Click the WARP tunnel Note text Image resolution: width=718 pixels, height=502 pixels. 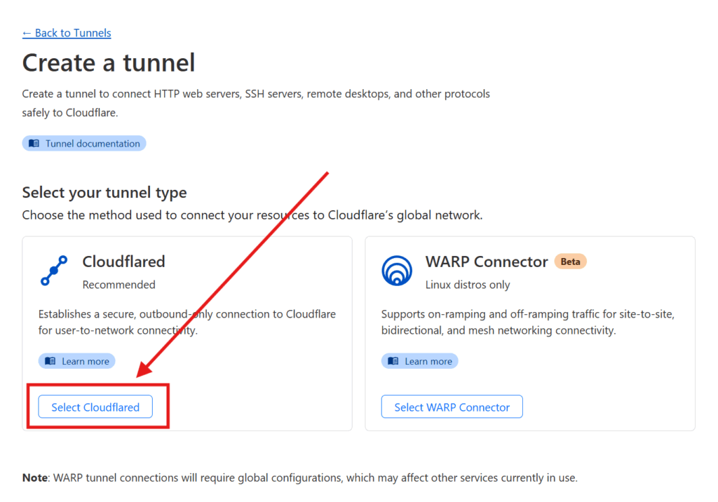point(300,477)
